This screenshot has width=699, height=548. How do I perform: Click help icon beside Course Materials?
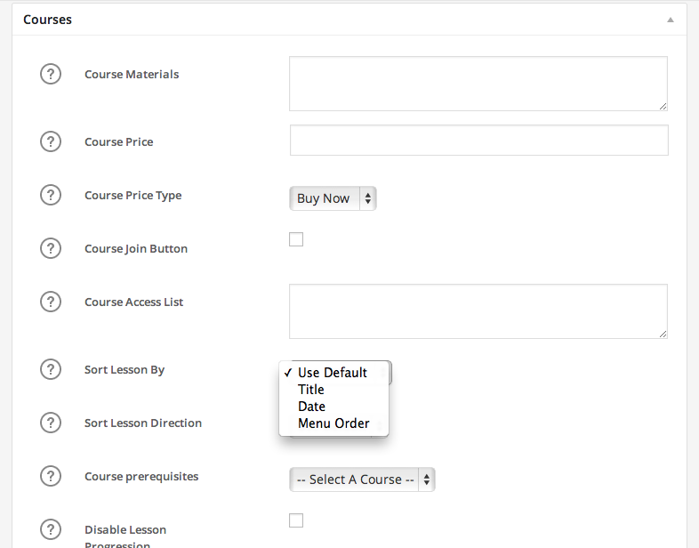(51, 74)
